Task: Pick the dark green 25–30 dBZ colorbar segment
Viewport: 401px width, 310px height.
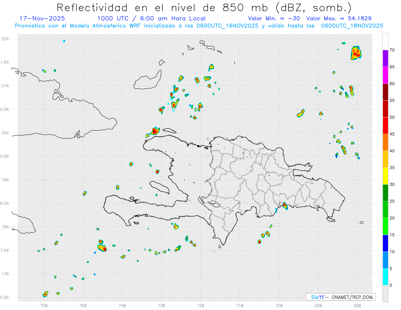Action: (385, 193)
